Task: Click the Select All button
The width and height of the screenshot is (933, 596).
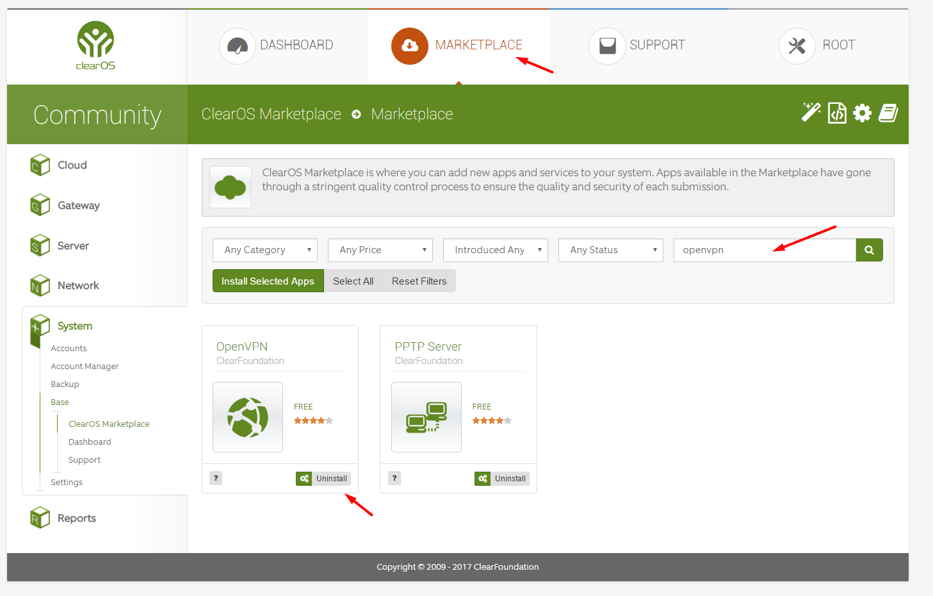Action: pyautogui.click(x=353, y=281)
